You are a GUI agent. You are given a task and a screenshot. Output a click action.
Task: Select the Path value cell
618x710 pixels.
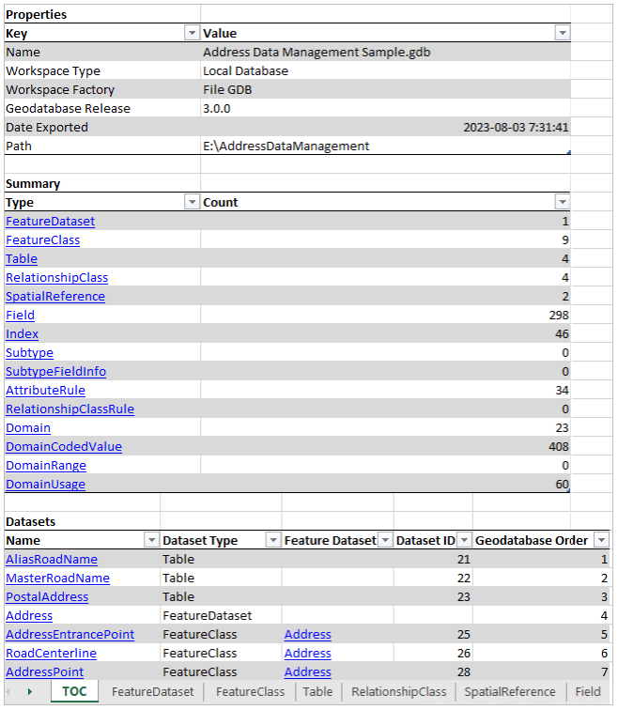coord(385,146)
